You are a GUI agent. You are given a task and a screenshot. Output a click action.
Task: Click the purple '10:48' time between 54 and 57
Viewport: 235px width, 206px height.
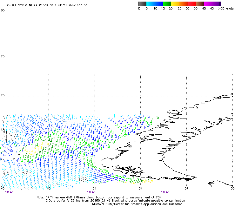165,192
